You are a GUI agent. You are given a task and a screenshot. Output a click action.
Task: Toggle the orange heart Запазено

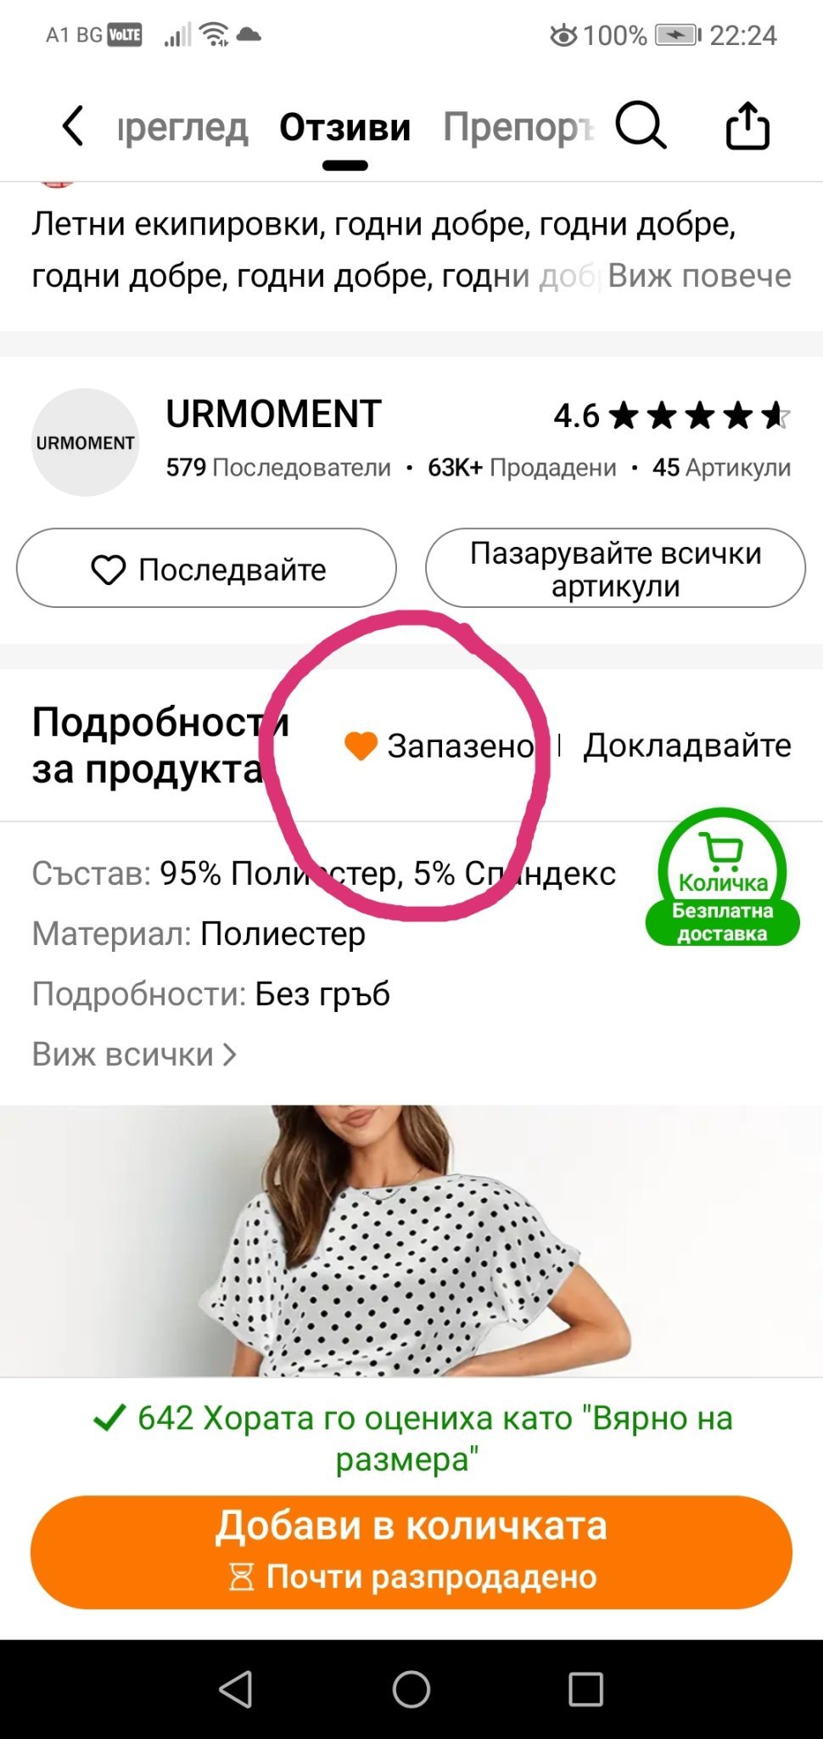point(439,746)
